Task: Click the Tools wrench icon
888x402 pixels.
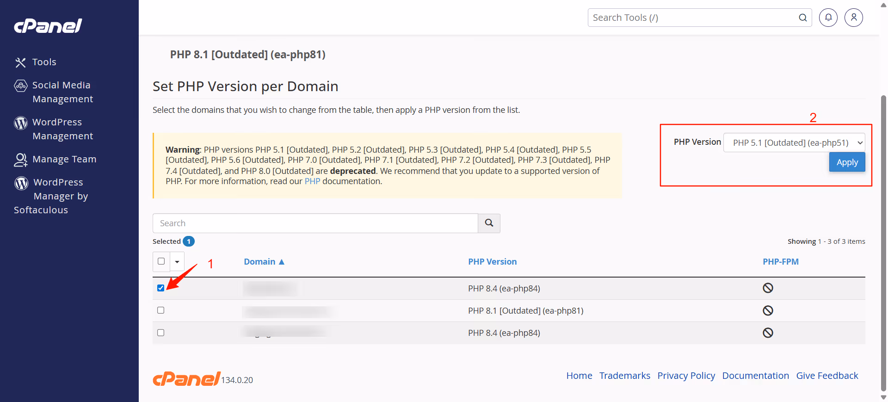Action: (20, 62)
